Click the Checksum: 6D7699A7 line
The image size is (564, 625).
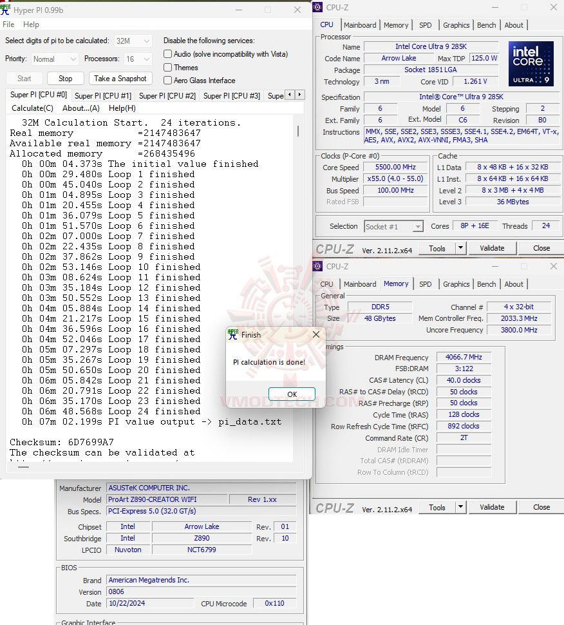pyautogui.click(x=62, y=442)
